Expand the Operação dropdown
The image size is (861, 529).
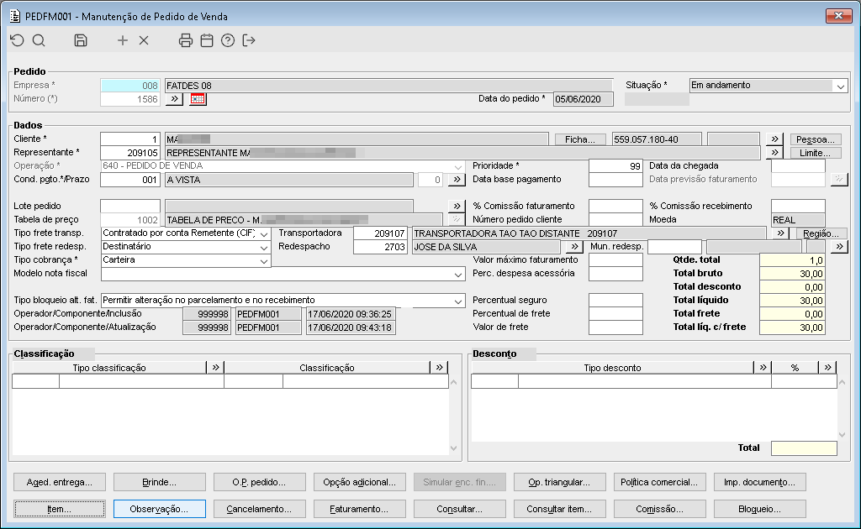point(458,166)
